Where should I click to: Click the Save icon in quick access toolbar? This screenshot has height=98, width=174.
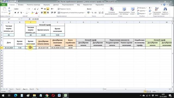(5, 2)
